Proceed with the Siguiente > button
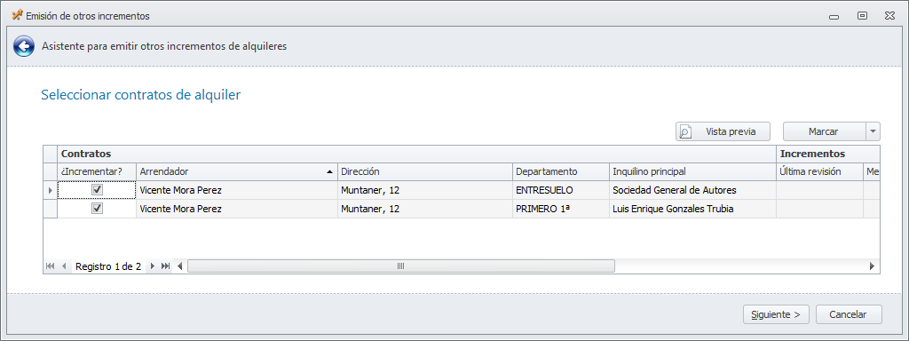909x341 pixels. point(776,314)
